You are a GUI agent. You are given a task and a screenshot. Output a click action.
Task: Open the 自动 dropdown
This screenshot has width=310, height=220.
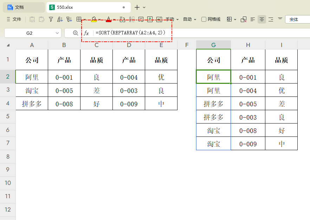tap(189, 19)
